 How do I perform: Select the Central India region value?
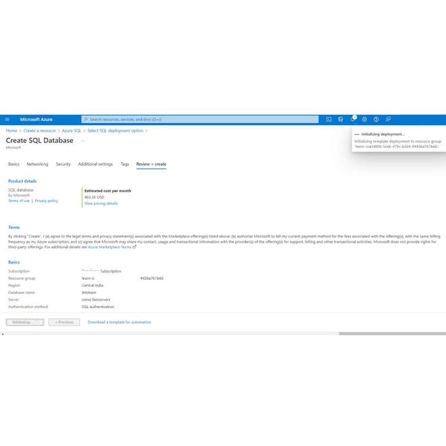tap(93, 285)
